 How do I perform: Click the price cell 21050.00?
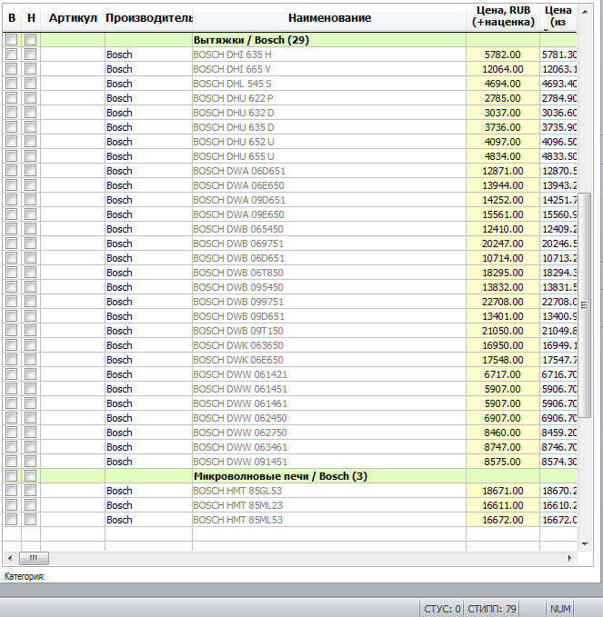point(503,331)
